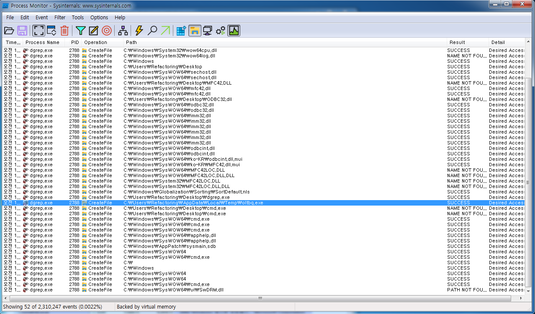The image size is (535, 314).
Task: Click the Include Process target icon
Action: click(x=107, y=31)
